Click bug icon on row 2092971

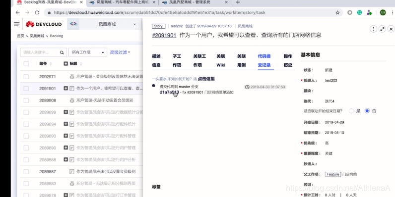tap(72, 77)
